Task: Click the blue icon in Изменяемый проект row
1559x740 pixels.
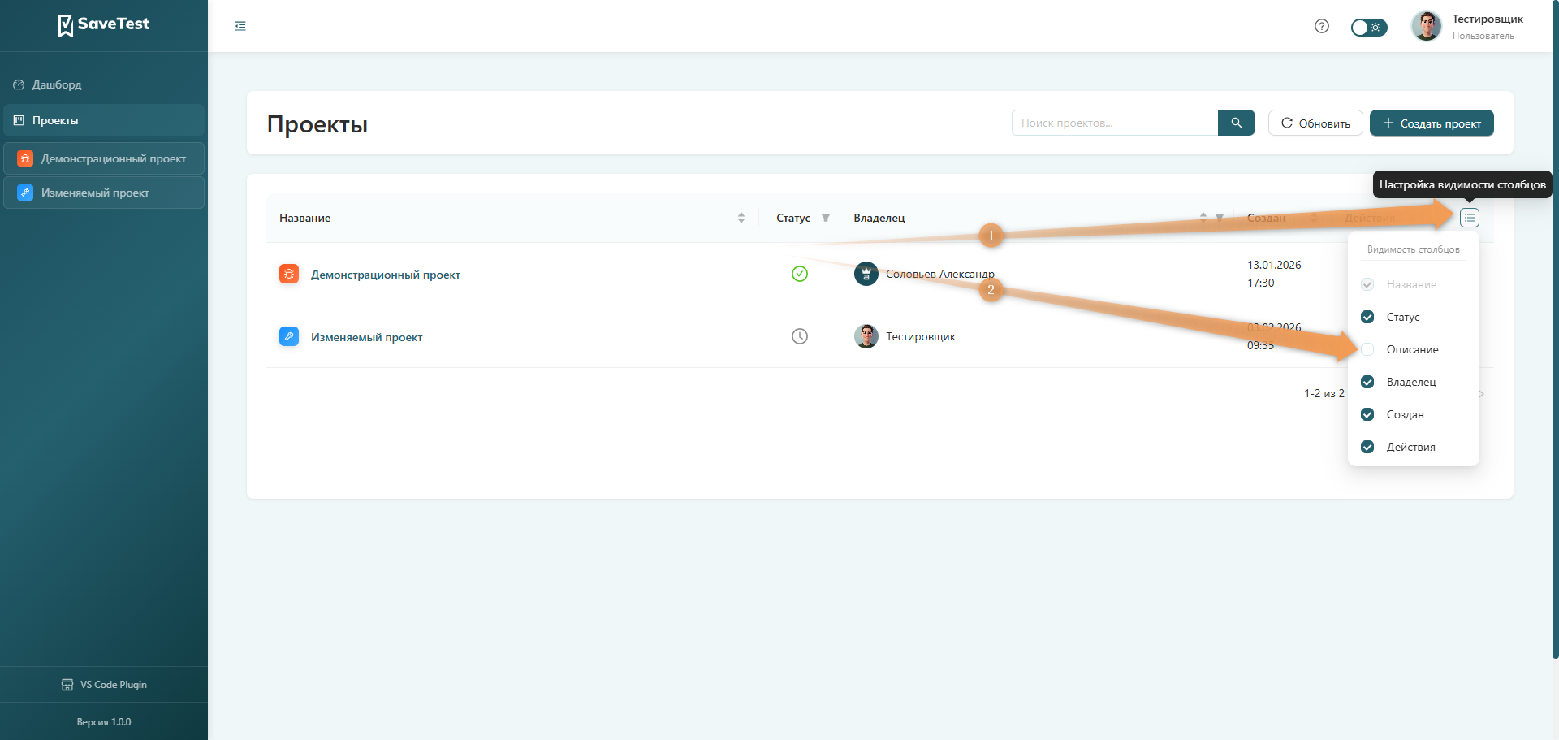Action: 289,336
